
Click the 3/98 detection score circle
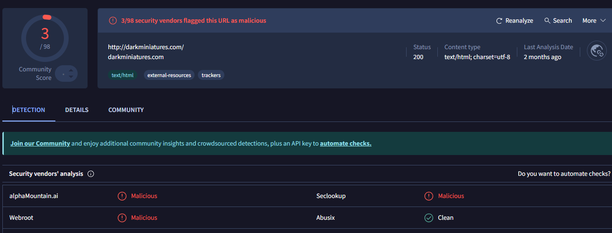[45, 38]
